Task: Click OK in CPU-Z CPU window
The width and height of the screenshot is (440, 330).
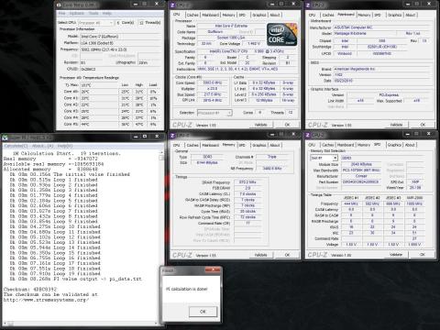Action: click(287, 125)
